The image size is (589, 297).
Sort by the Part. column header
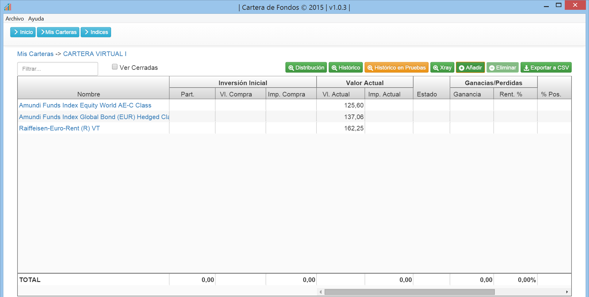192,94
